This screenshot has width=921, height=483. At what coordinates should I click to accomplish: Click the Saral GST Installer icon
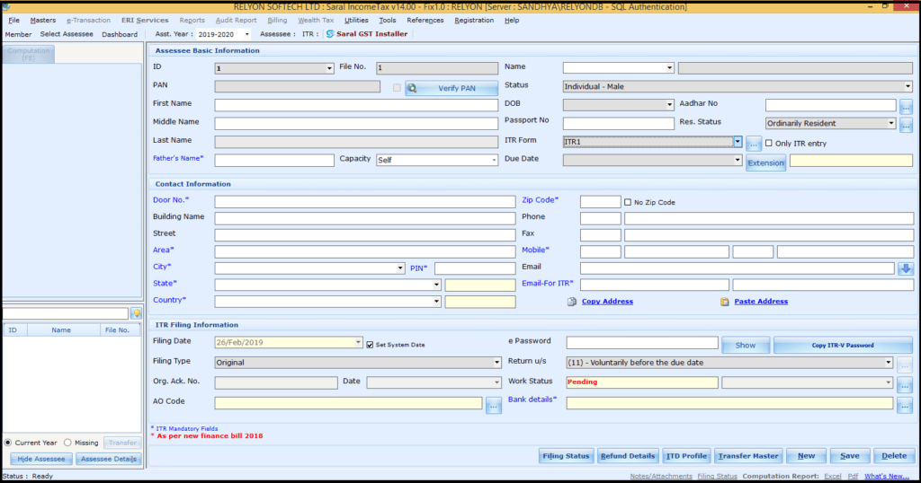pyautogui.click(x=330, y=34)
